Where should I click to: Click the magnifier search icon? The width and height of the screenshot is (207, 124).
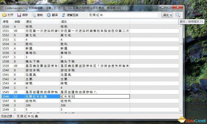178,15
